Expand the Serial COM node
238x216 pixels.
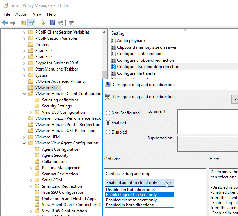click(x=31, y=180)
